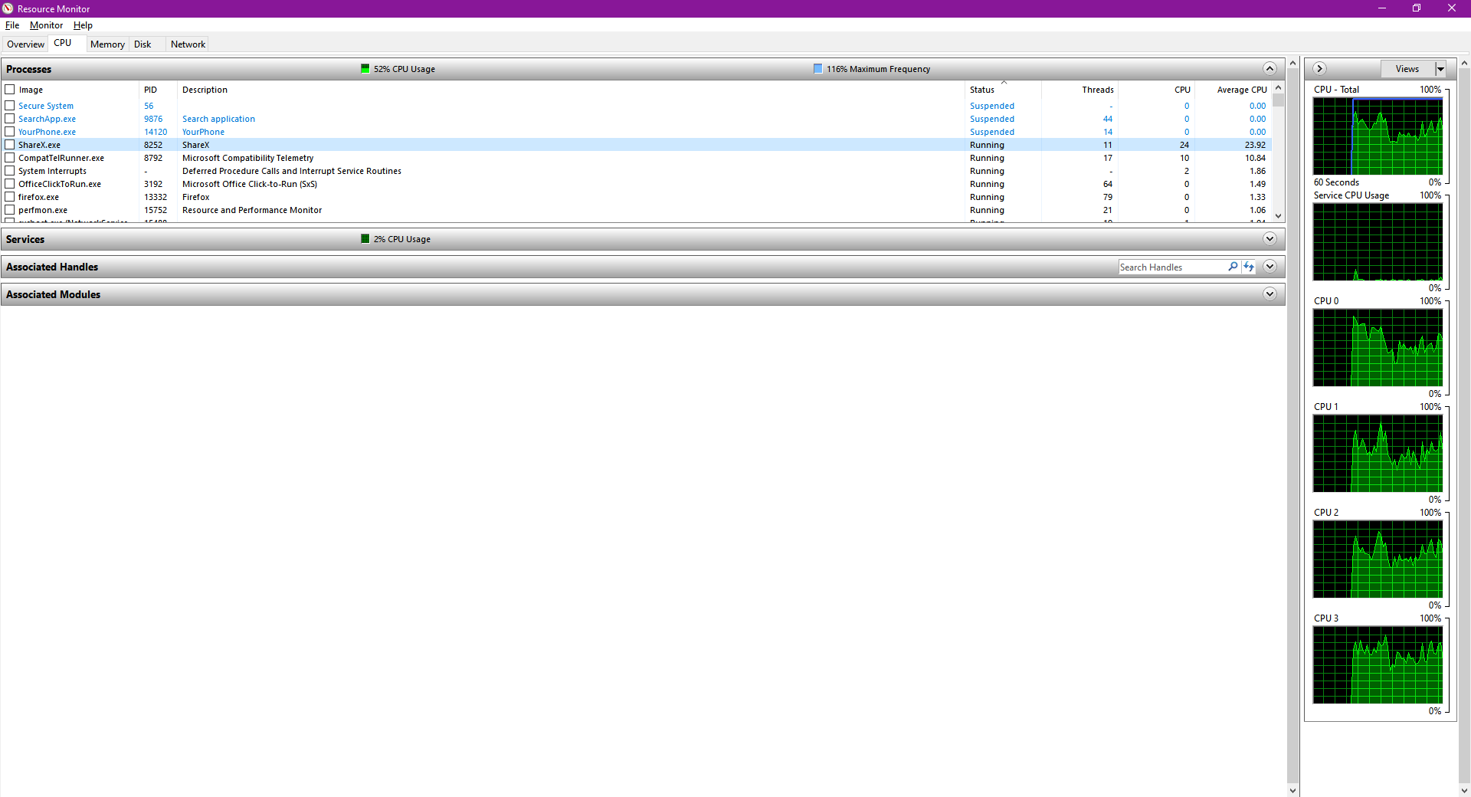The width and height of the screenshot is (1471, 797).
Task: Expand the Associated Handles section
Action: click(1270, 266)
